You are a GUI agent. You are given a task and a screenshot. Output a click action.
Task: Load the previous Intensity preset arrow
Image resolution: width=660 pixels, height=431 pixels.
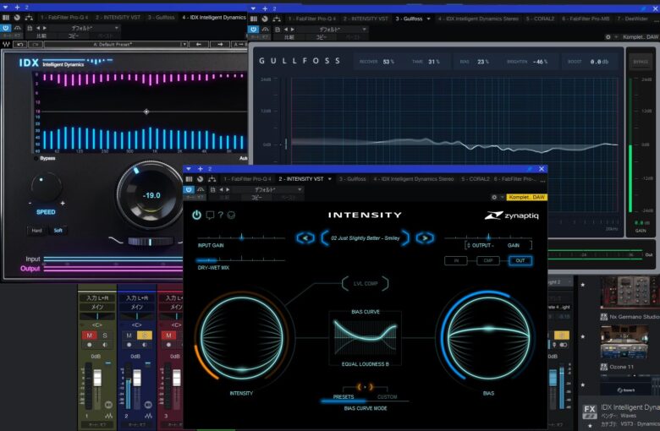click(305, 237)
